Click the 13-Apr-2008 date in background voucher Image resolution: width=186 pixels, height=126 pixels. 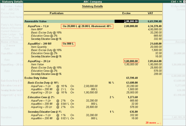178,6
